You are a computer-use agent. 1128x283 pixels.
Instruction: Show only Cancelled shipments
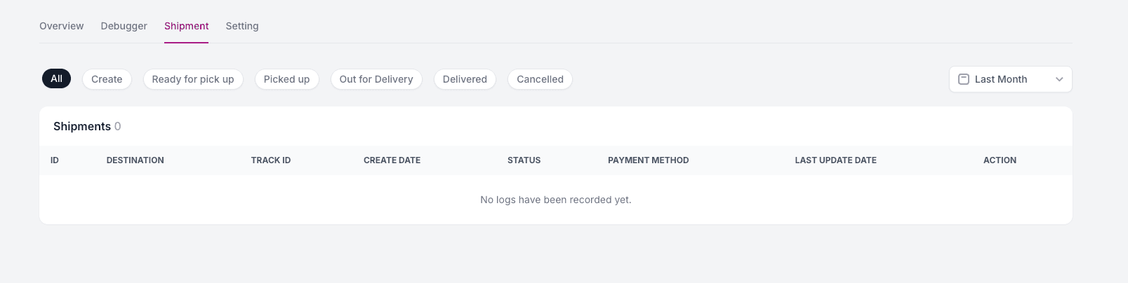(x=540, y=79)
